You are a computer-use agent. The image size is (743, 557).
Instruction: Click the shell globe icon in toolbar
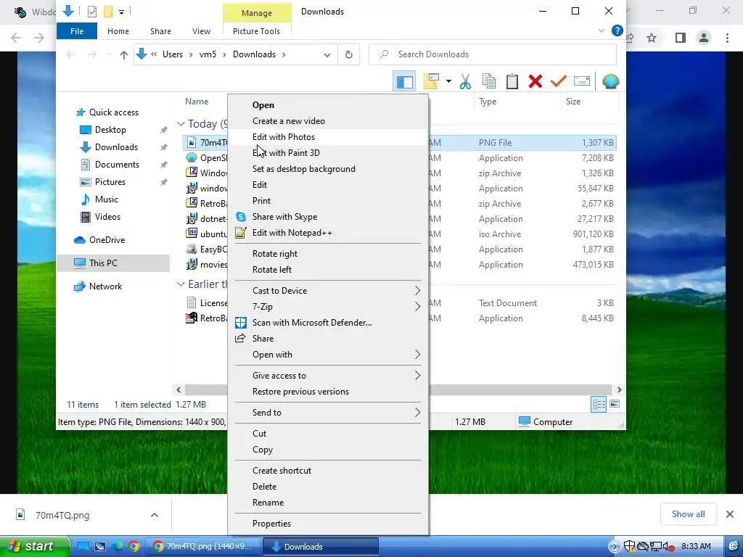(610, 81)
